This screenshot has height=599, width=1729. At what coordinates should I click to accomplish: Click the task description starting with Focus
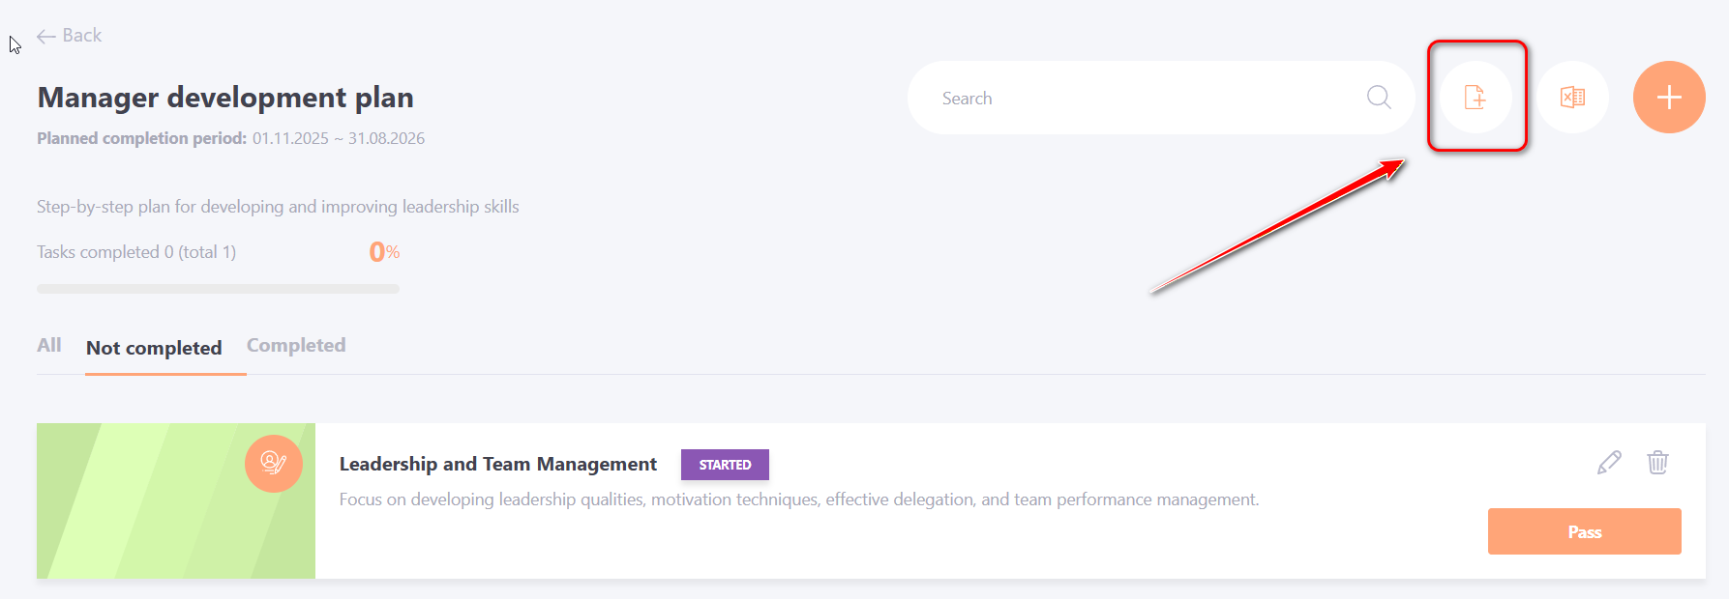coord(798,499)
